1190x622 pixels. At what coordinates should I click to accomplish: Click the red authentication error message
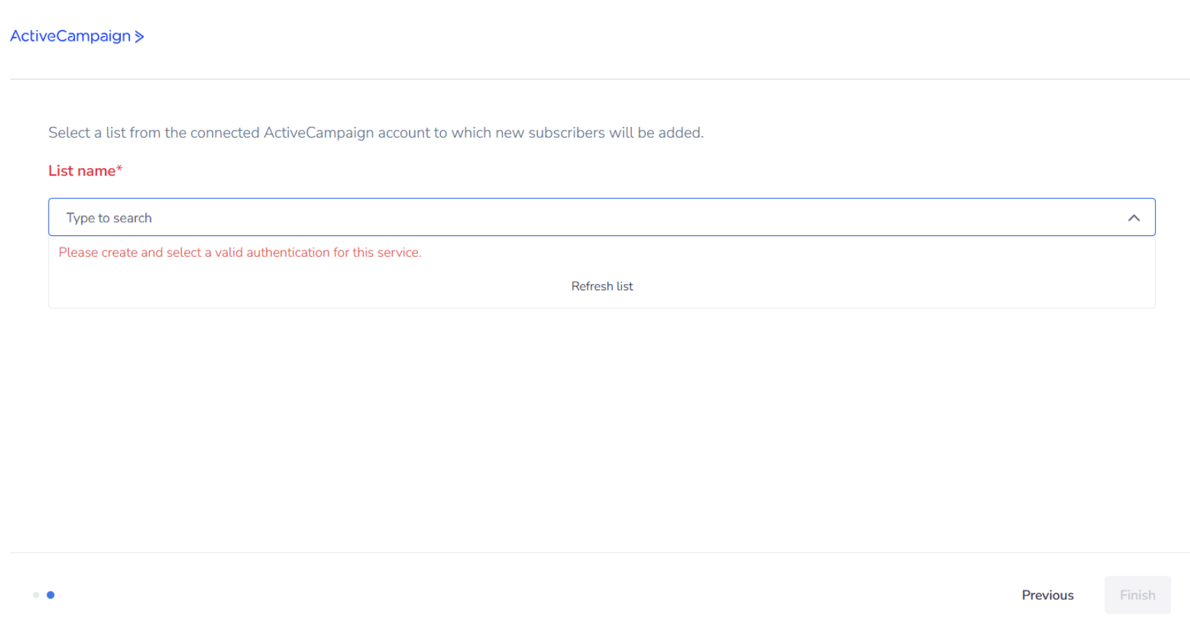240,253
